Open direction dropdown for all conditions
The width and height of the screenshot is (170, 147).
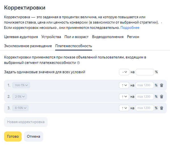(124, 72)
